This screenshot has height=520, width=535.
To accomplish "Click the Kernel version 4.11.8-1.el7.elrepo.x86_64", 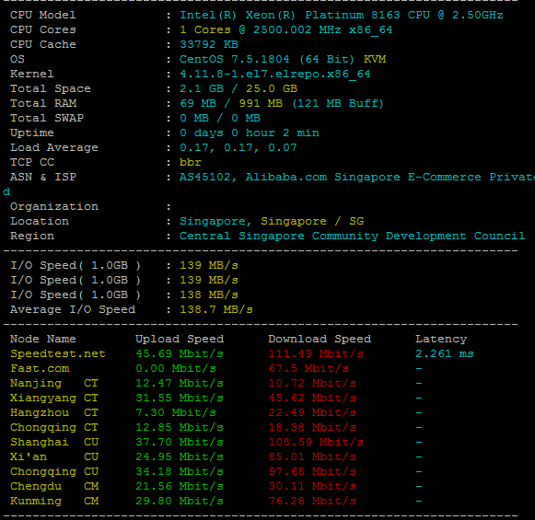I will (275, 74).
